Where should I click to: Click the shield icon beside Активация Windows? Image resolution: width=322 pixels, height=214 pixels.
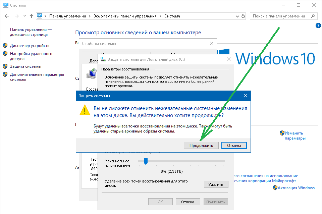coord(275,188)
